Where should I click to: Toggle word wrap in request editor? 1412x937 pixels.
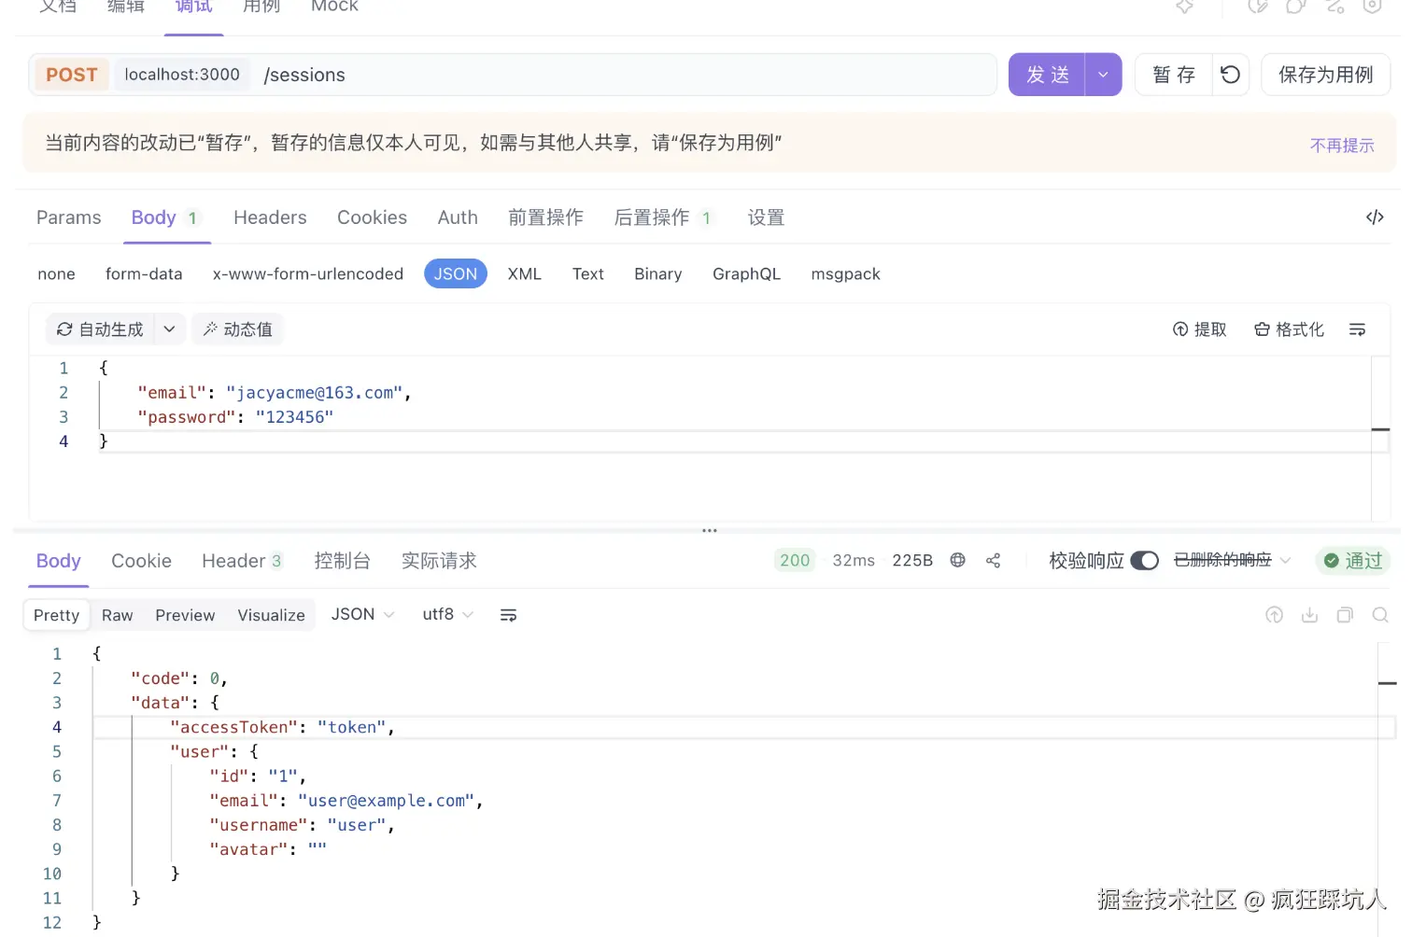tap(1357, 329)
